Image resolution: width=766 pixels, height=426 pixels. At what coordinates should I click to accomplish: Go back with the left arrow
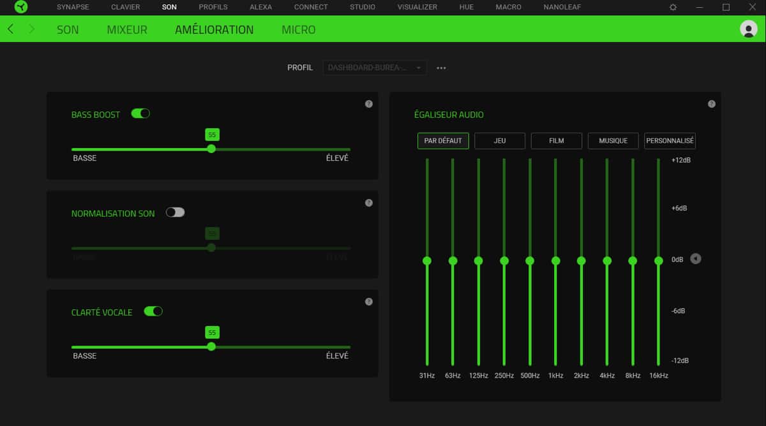10,29
